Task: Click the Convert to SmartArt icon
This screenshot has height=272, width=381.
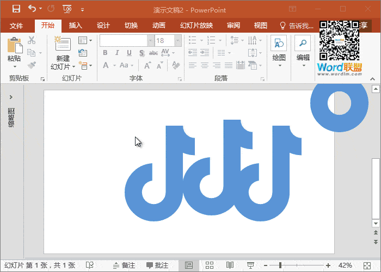Action: 252,65
